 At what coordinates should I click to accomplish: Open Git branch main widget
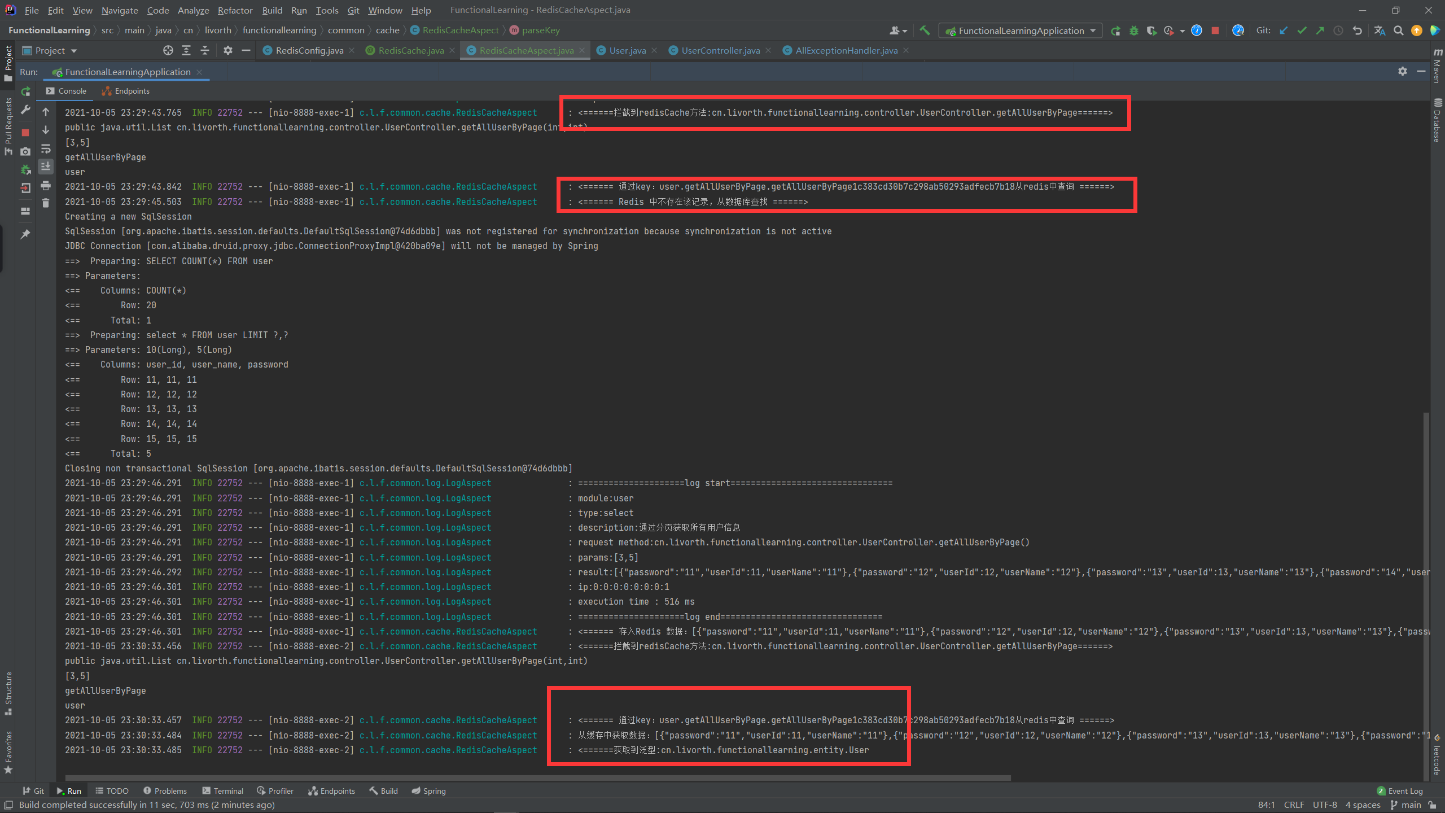point(1406,805)
